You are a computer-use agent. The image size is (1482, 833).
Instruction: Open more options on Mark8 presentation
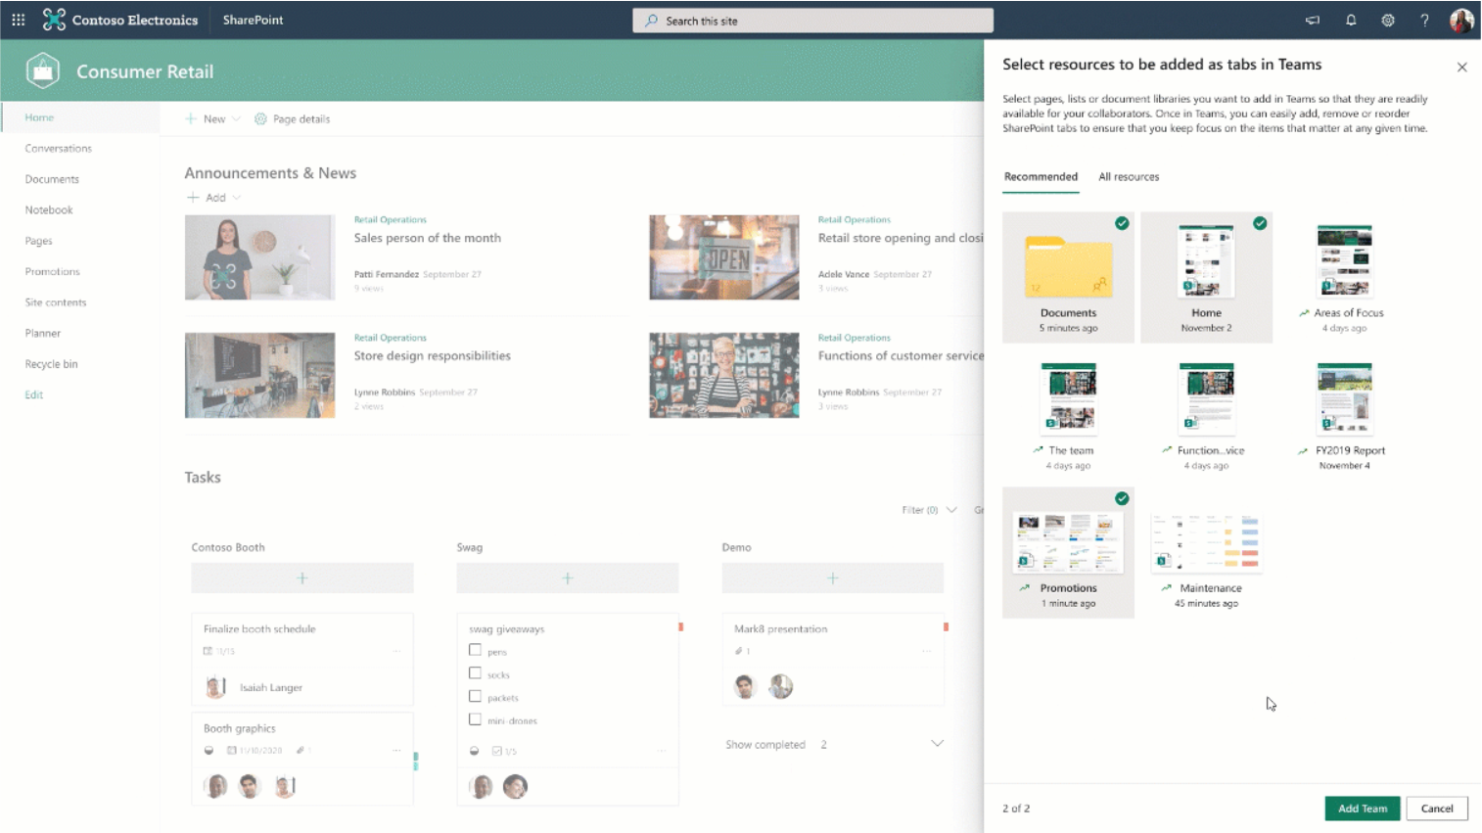click(927, 651)
